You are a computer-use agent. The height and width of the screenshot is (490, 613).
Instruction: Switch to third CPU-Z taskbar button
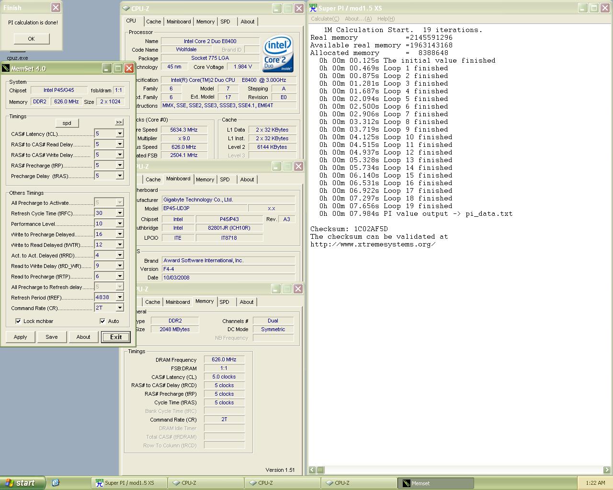(359, 483)
